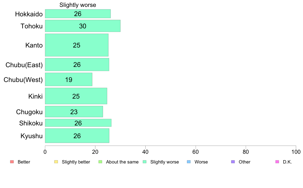
Task: Select the Kinki bar showing 25
Action: 76,96
